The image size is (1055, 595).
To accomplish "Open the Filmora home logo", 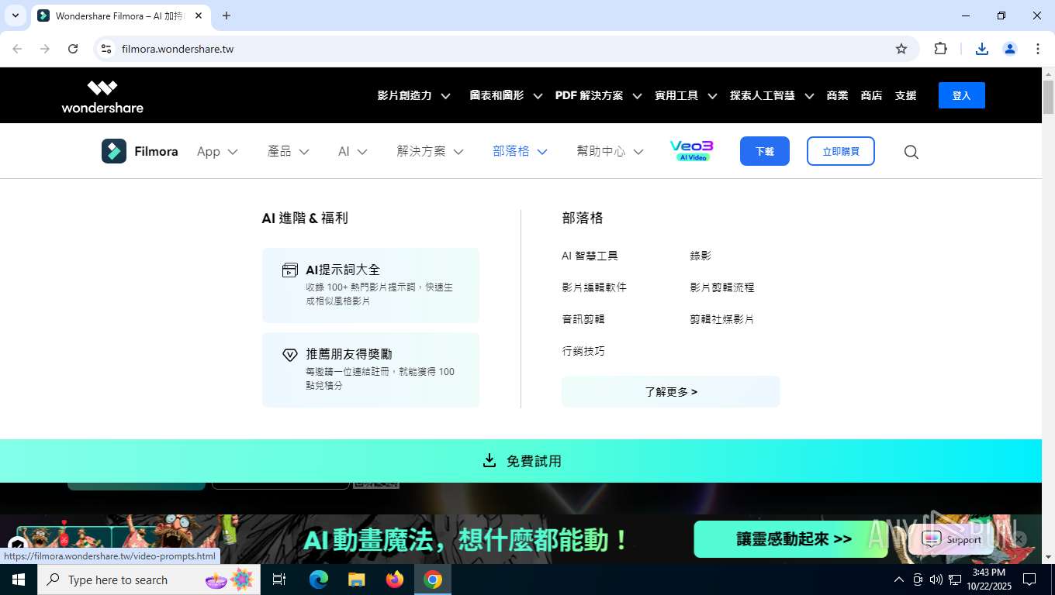I will click(140, 151).
